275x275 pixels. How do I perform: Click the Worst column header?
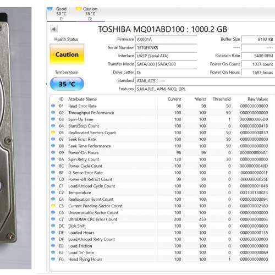(200, 99)
